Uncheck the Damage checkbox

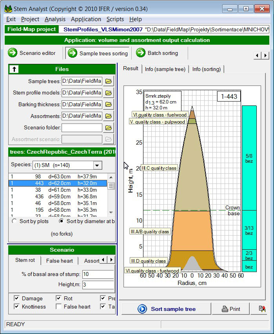pos(17,298)
